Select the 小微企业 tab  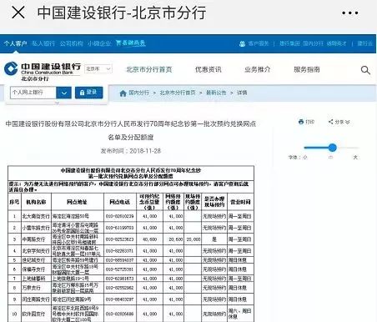point(99,43)
